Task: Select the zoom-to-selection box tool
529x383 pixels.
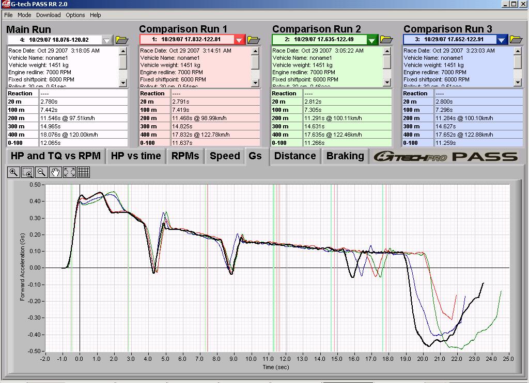Action: (28, 172)
